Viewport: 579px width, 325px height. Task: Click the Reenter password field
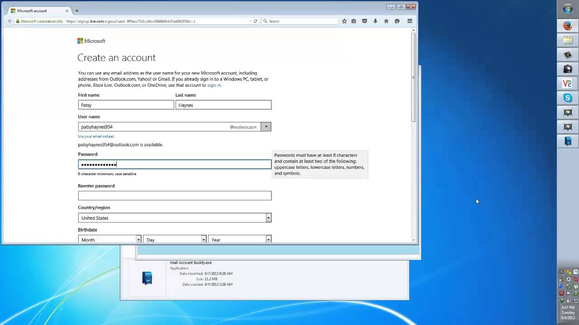coord(175,195)
